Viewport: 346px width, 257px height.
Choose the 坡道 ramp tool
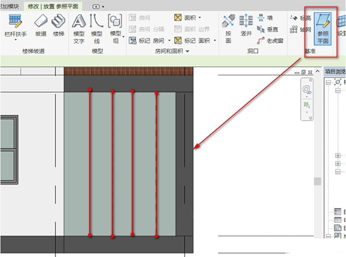pos(41,25)
